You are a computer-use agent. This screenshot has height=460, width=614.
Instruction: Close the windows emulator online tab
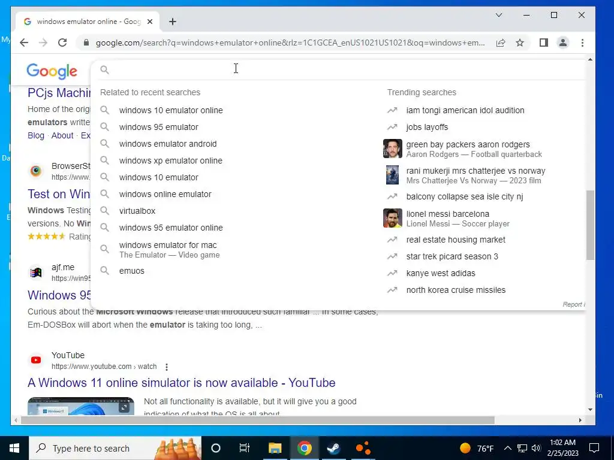[x=149, y=22]
